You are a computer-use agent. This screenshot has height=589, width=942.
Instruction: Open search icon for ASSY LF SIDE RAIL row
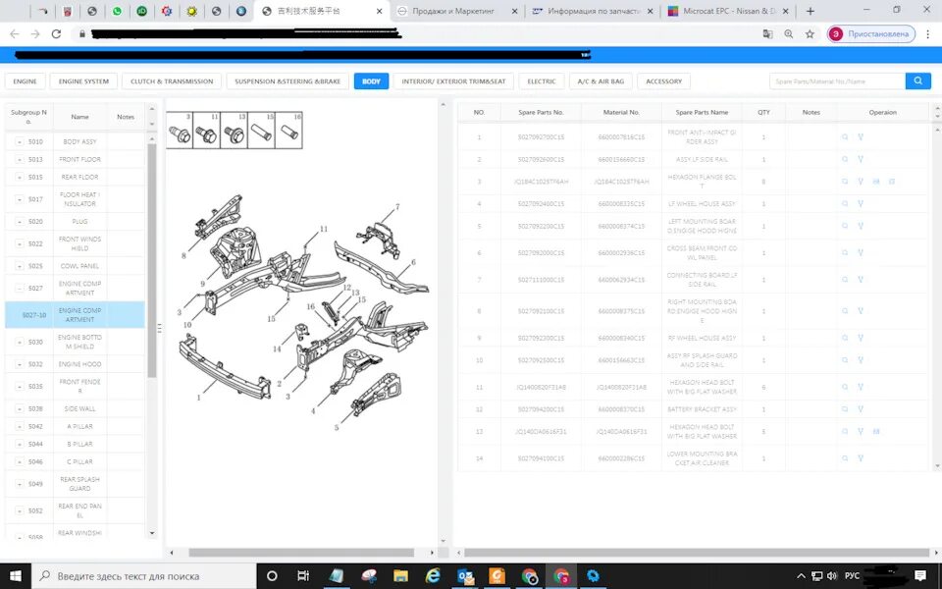click(x=845, y=159)
